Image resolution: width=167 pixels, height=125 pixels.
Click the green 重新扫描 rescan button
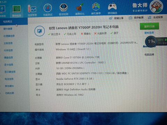[149, 26]
